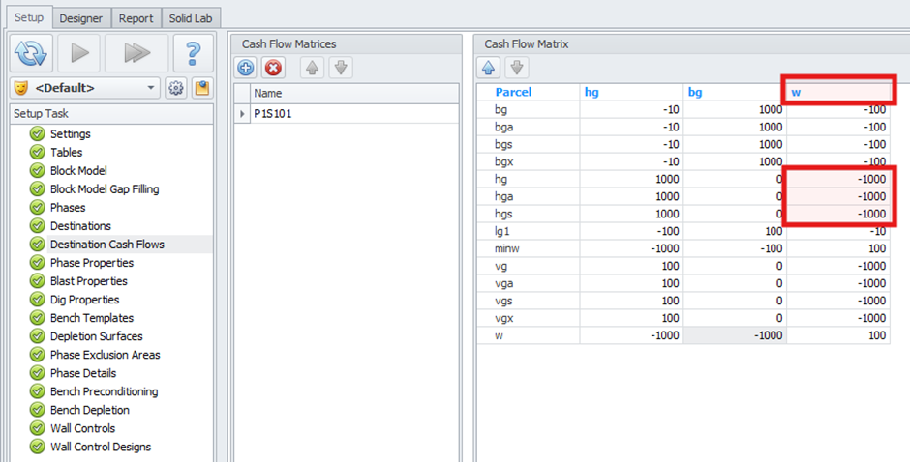Move cash flow matrix down in list
This screenshot has width=910, height=462.
[340, 68]
